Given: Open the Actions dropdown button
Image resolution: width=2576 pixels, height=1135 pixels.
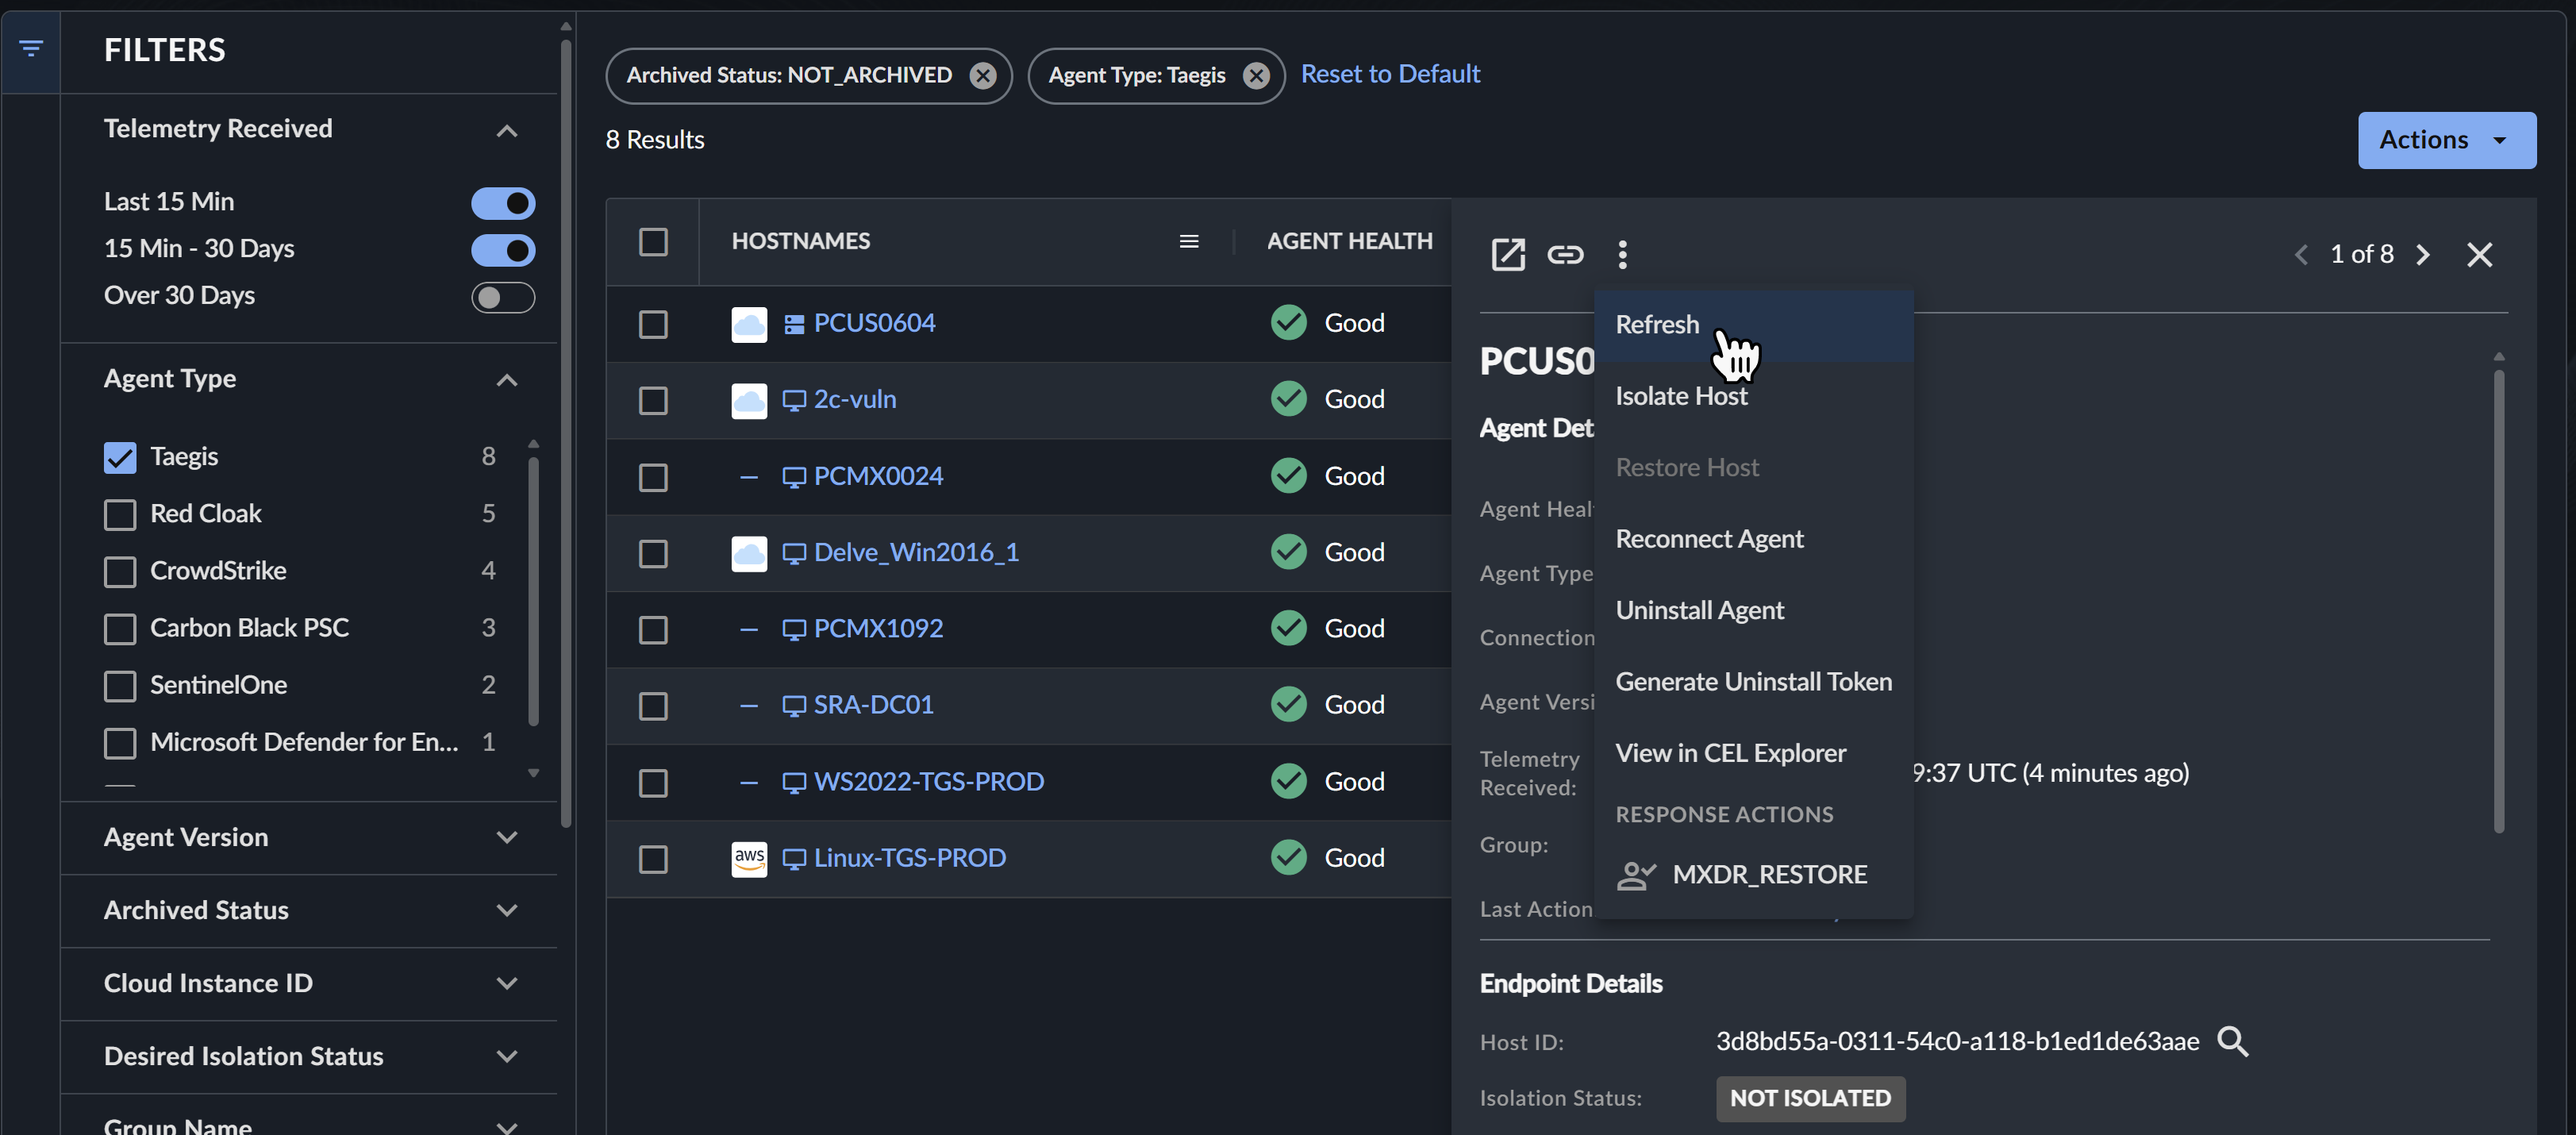Looking at the screenshot, I should 2446,140.
